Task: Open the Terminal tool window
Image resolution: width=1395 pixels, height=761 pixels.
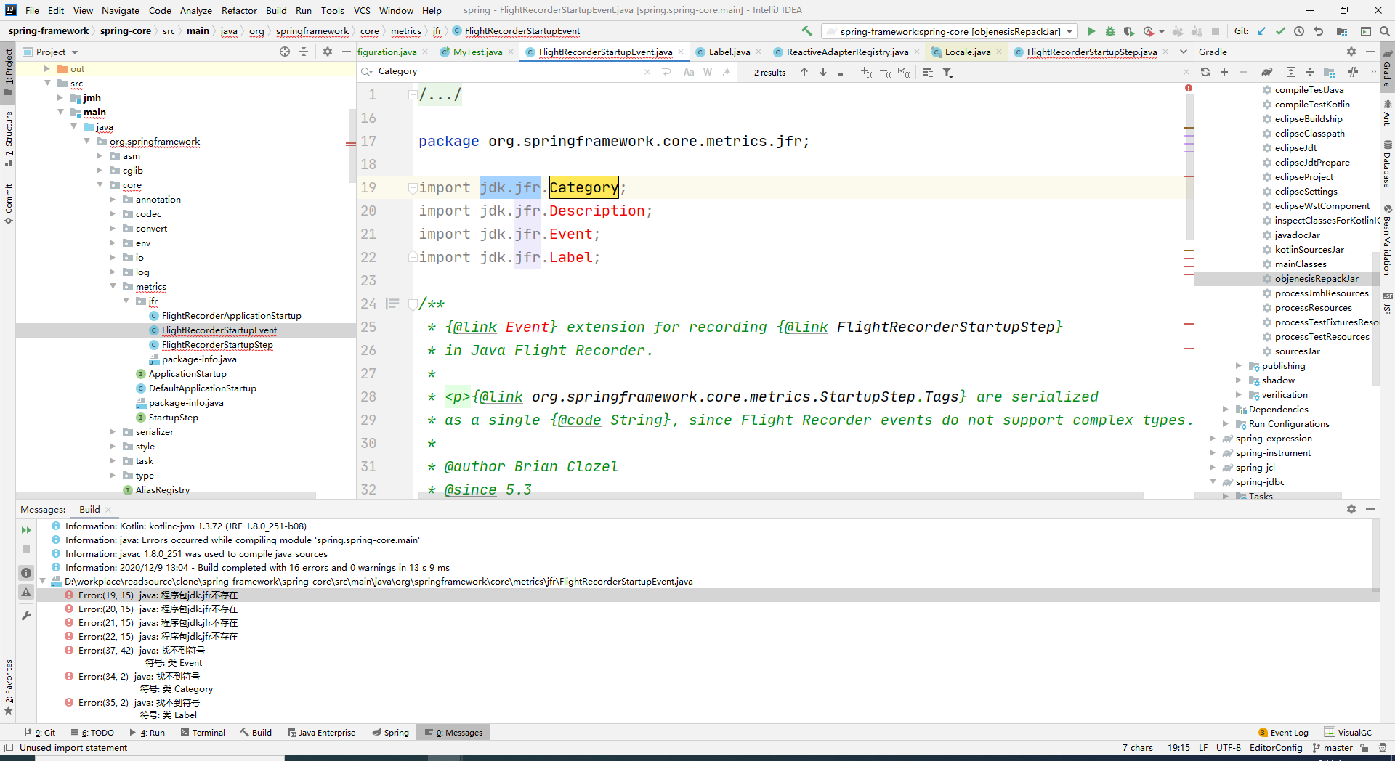Action: tap(203, 733)
